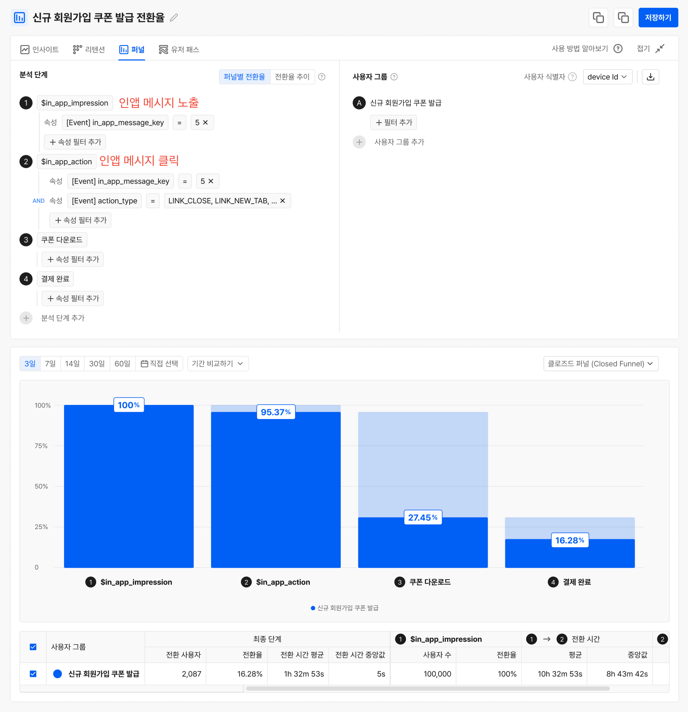Viewport: 688px width, 712px height.
Task: Select the 14일 period
Action: (x=73, y=364)
